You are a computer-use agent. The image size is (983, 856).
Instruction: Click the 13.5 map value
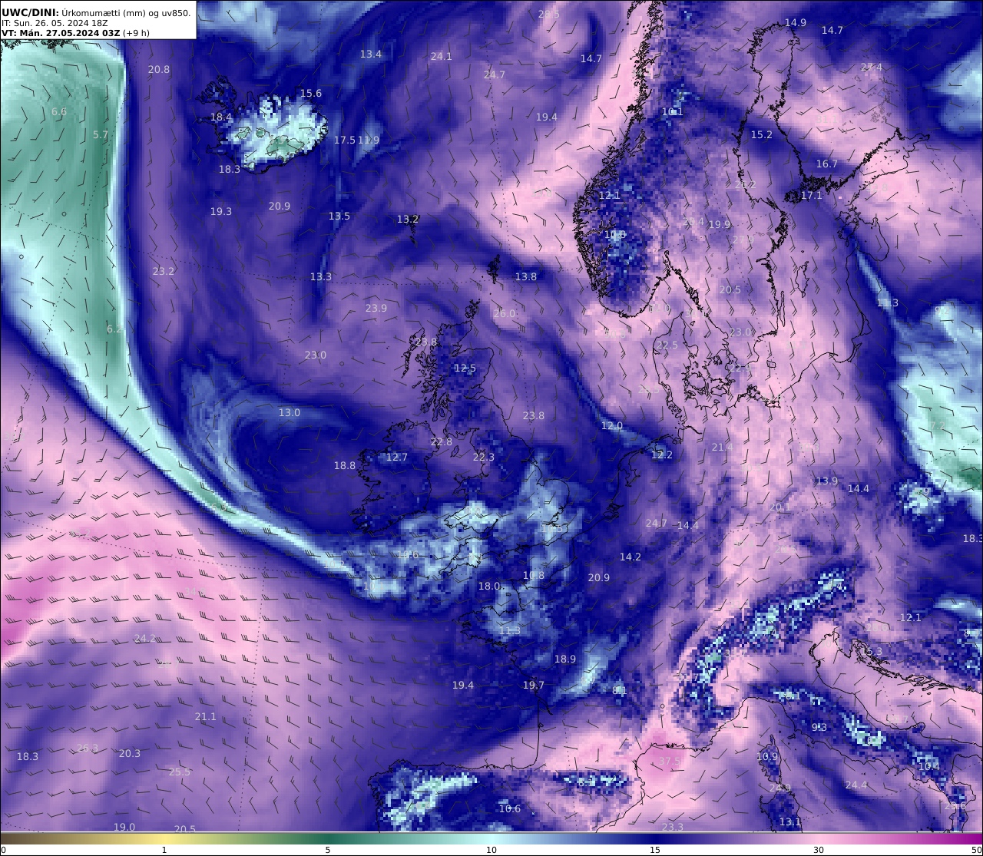(339, 216)
